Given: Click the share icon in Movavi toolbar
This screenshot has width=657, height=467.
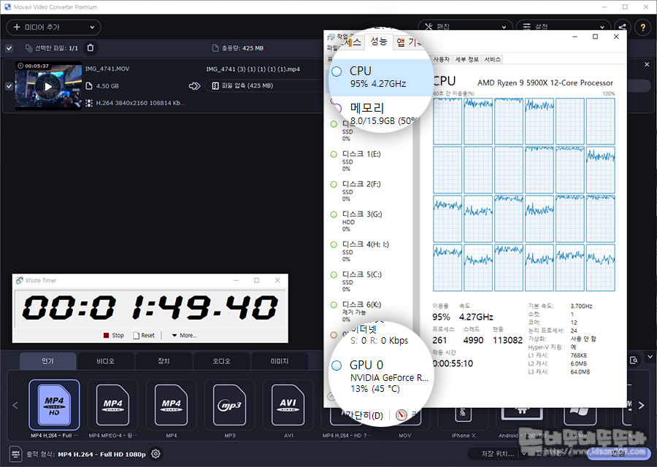Looking at the screenshot, I should (622, 27).
